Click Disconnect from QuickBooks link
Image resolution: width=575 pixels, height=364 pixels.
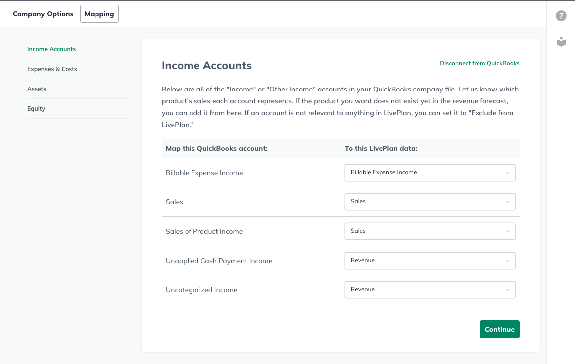(x=479, y=63)
